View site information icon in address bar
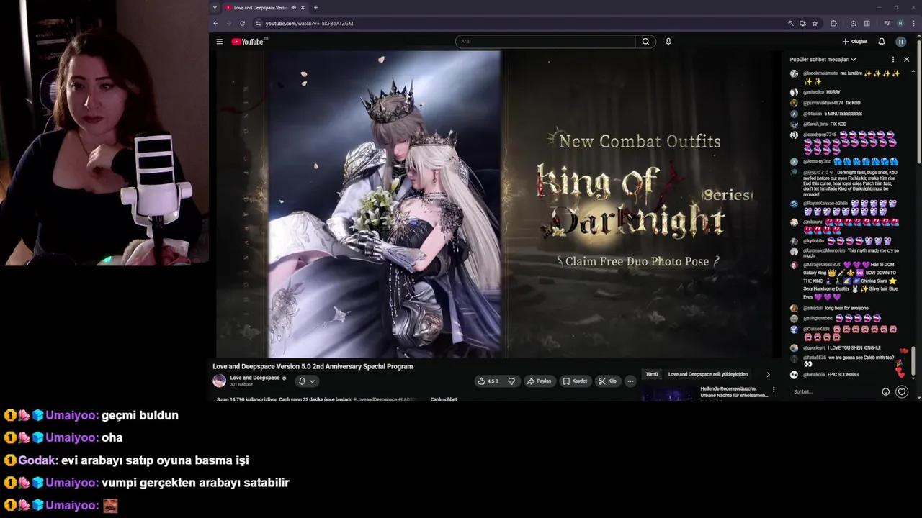Viewport: 922px width, 518px height. 259,23
